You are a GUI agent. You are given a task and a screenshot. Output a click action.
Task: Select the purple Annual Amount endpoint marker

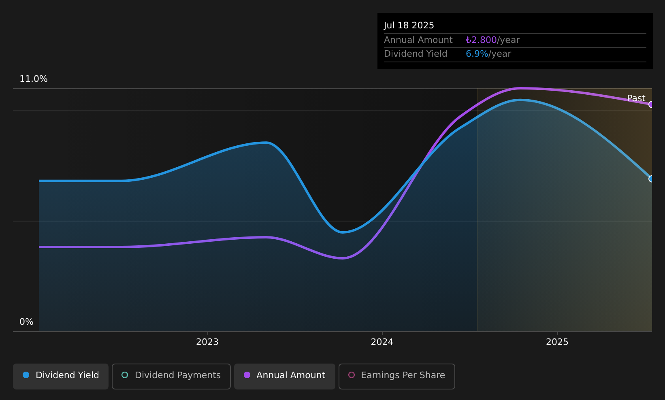tap(651, 104)
